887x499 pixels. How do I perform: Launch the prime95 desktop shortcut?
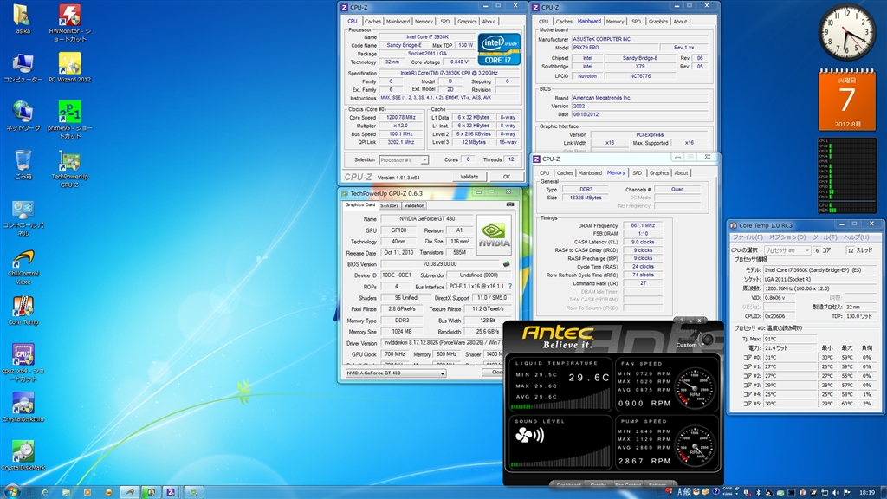(x=69, y=112)
